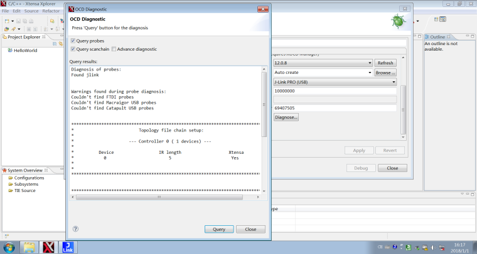Click the help question mark icon
Viewport: 477px width, 254px height.
click(x=75, y=229)
